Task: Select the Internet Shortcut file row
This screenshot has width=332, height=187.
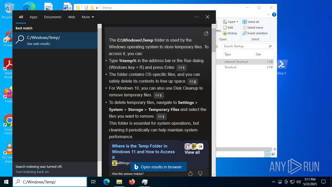Action: (245, 62)
